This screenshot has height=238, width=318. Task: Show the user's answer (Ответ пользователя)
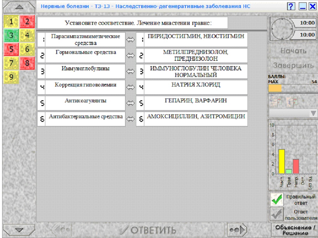pyautogui.click(x=277, y=214)
